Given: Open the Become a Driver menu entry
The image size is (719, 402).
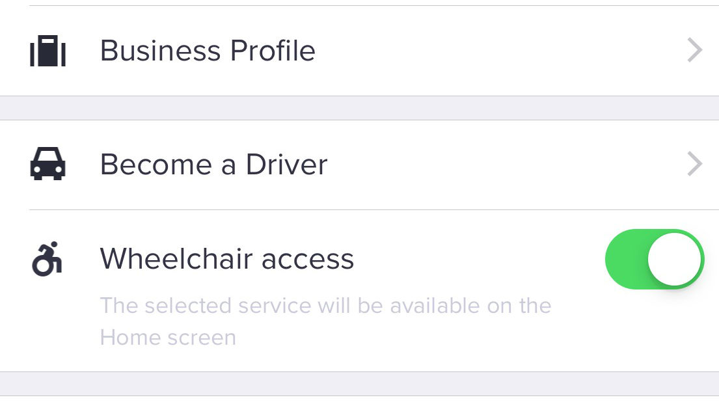Looking at the screenshot, I should coord(213,165).
